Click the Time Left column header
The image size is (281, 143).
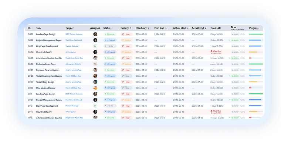[216, 28]
